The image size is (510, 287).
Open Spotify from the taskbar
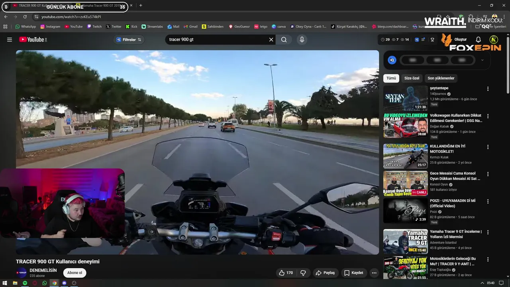(x=25, y=283)
